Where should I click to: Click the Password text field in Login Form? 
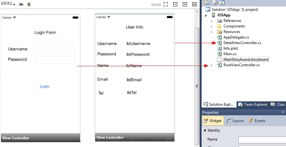56,60
